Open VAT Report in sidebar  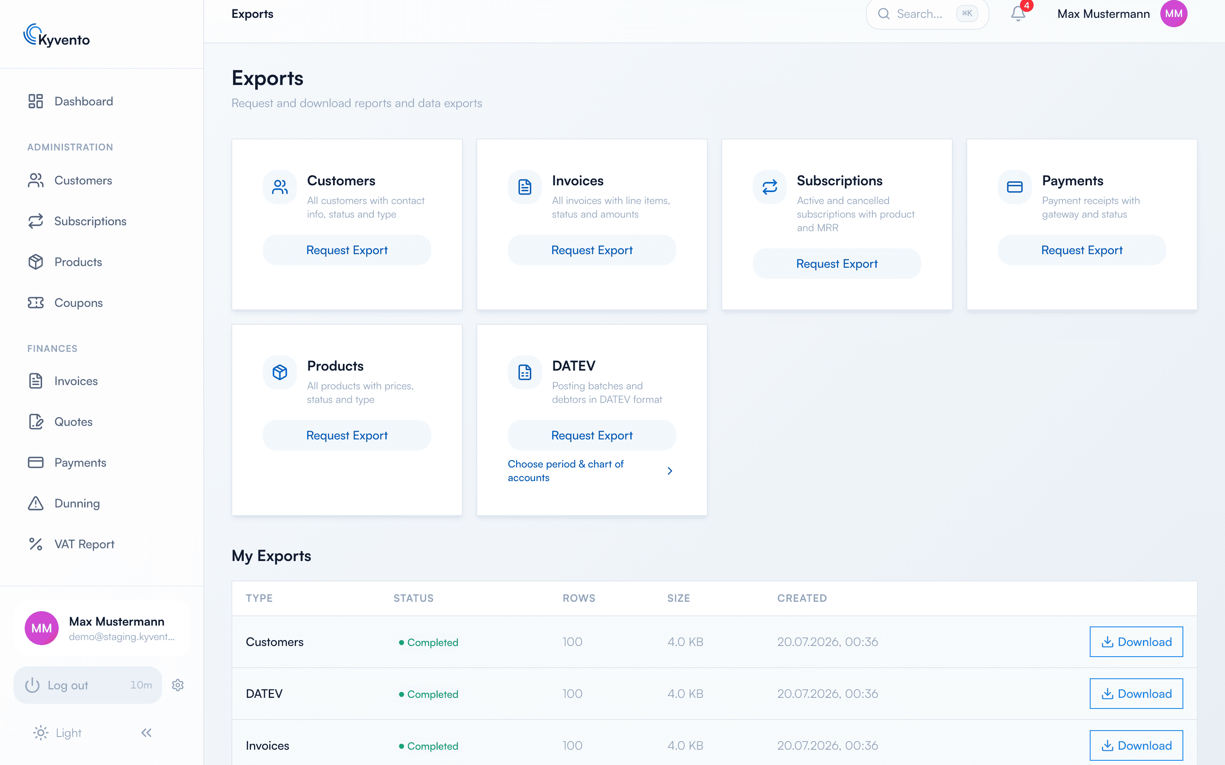tap(102, 544)
